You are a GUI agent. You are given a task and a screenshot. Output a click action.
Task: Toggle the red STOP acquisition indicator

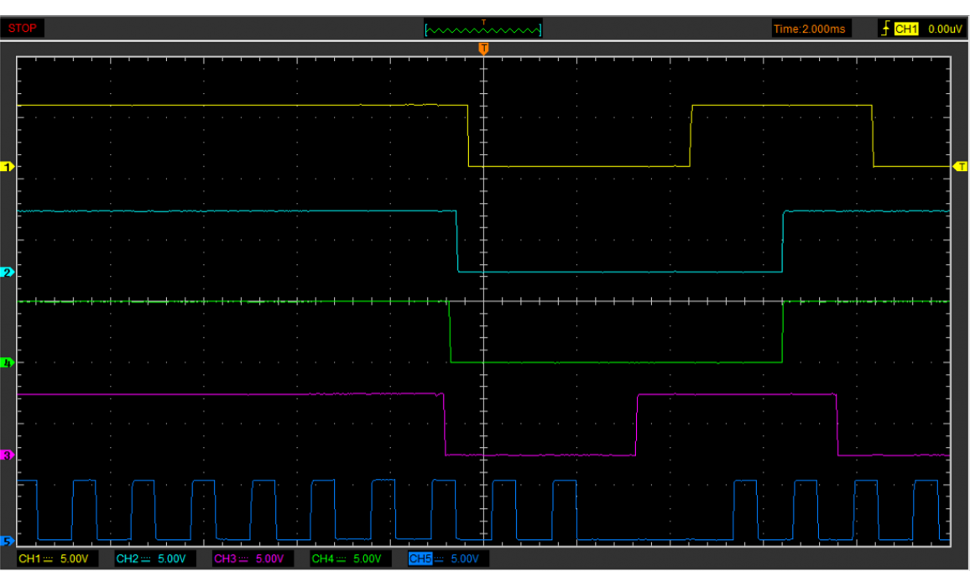click(23, 29)
